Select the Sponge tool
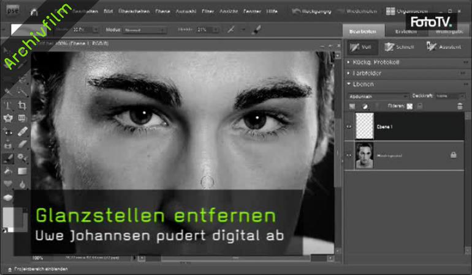This screenshot has height=275, width=472. point(8,197)
